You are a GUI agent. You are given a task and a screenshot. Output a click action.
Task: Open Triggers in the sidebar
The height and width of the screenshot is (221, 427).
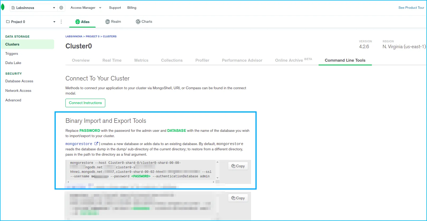[12, 53]
